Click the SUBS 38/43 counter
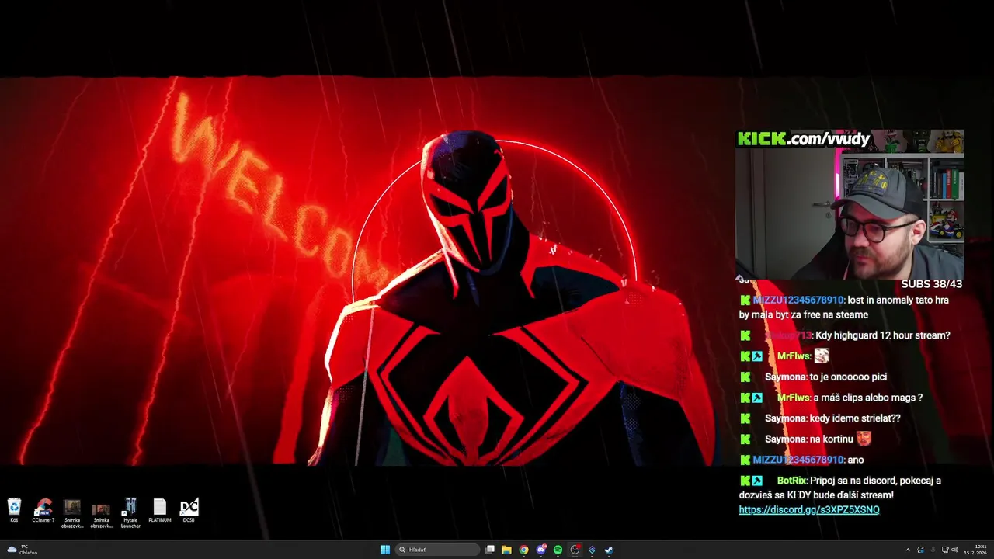This screenshot has width=994, height=559. click(931, 284)
